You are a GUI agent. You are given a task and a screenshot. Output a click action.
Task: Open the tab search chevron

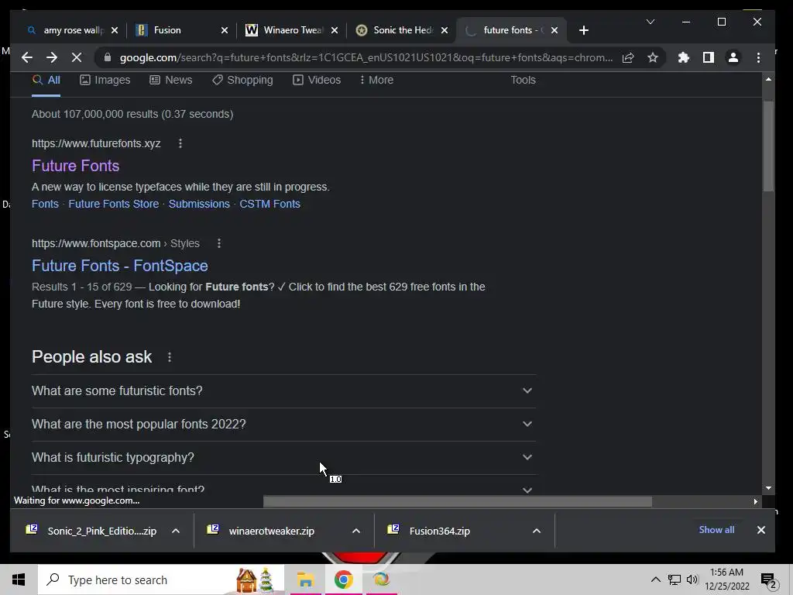651,22
